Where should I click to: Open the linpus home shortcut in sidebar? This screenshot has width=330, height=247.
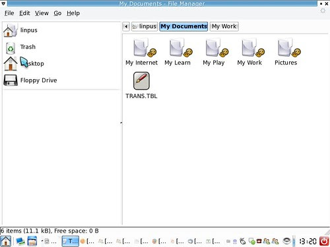[x=20, y=30]
